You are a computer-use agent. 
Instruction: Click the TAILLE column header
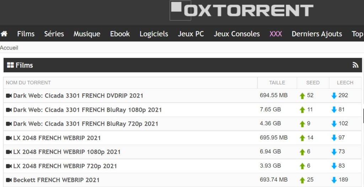click(x=277, y=83)
